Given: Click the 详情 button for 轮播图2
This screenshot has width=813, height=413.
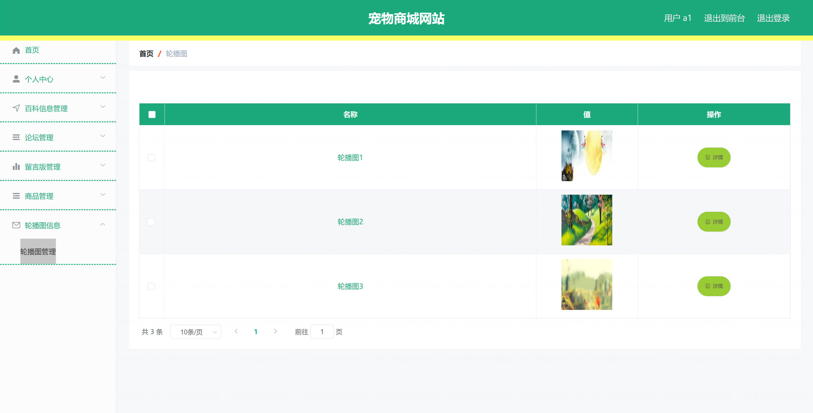Looking at the screenshot, I should 714,222.
